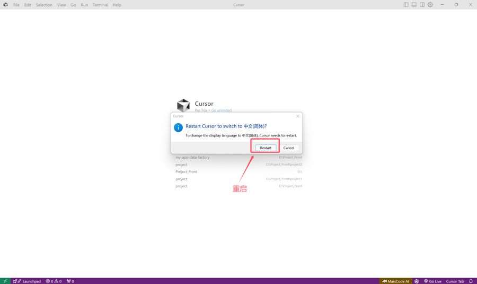
Task: Open notifications bell in status bar
Action: click(471, 281)
